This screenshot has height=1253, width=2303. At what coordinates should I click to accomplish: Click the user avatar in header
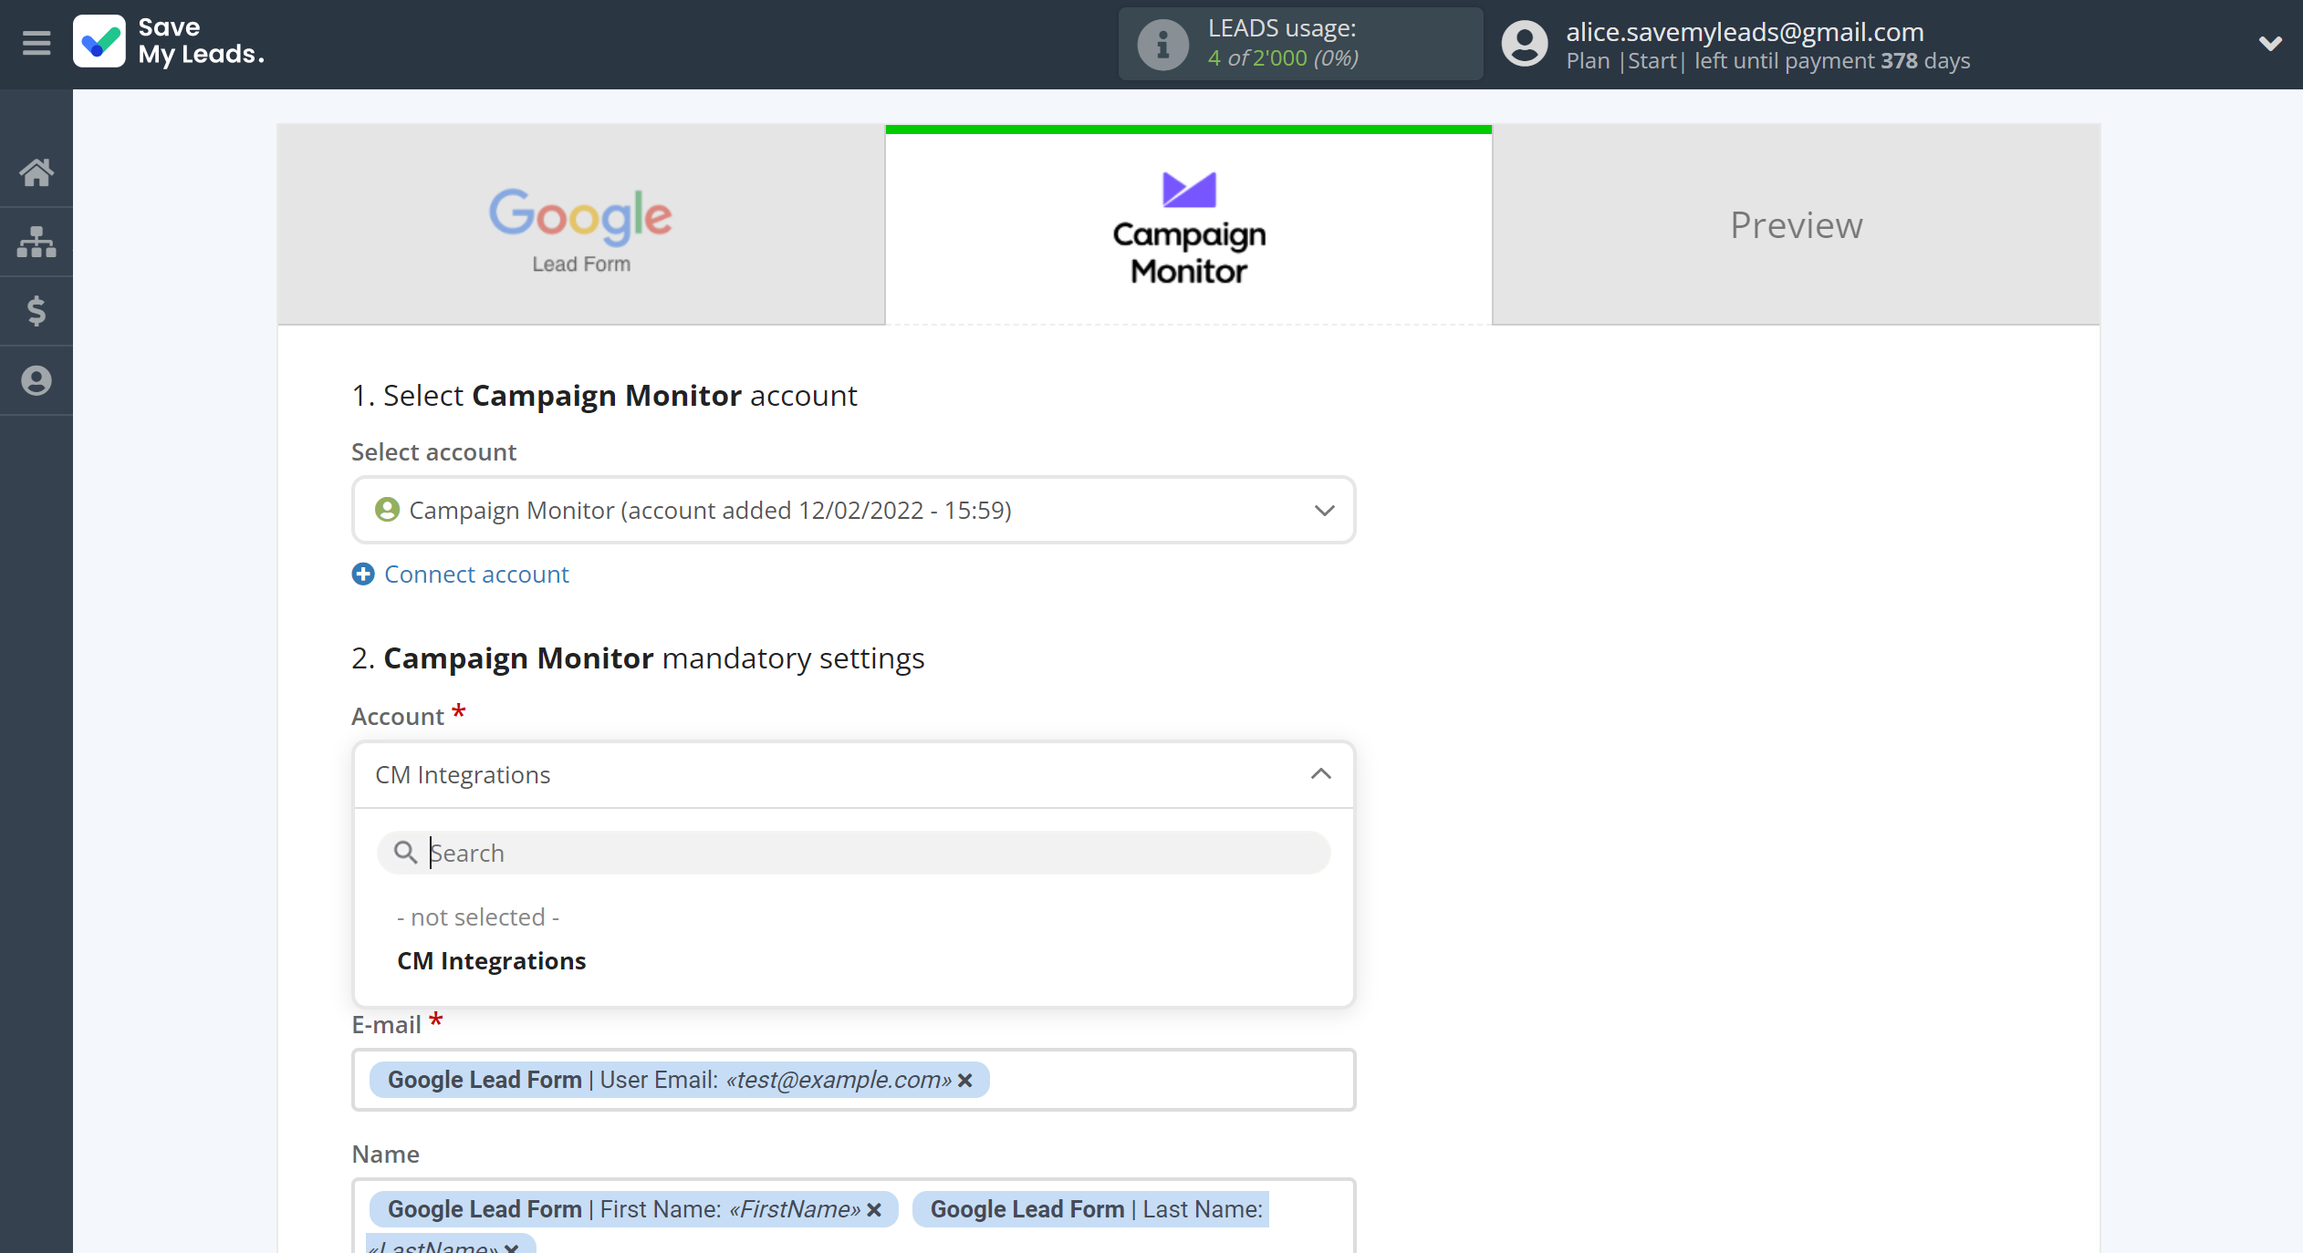[x=1525, y=44]
